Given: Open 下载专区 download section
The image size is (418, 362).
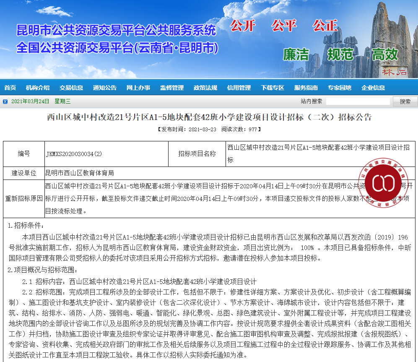Looking at the screenshot, I should [x=273, y=88].
